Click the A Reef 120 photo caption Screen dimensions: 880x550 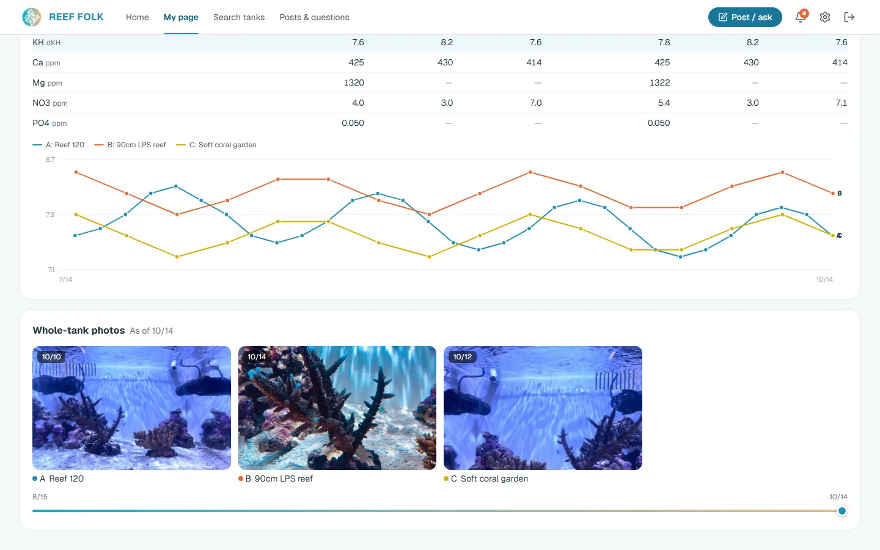click(58, 479)
